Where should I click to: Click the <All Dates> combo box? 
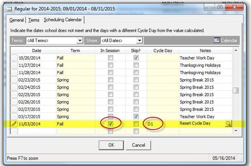[x=122, y=41]
